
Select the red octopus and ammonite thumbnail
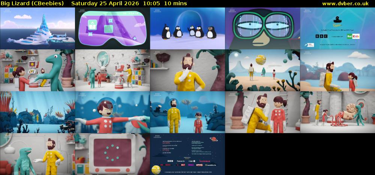[x=338, y=112]
